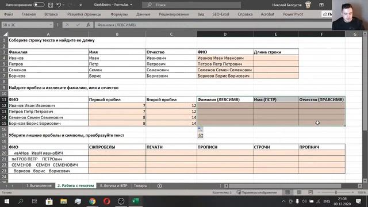Viewport: 368px width, 207px height.
Task: Open the Вид ribbon tab
Action: [201, 14]
